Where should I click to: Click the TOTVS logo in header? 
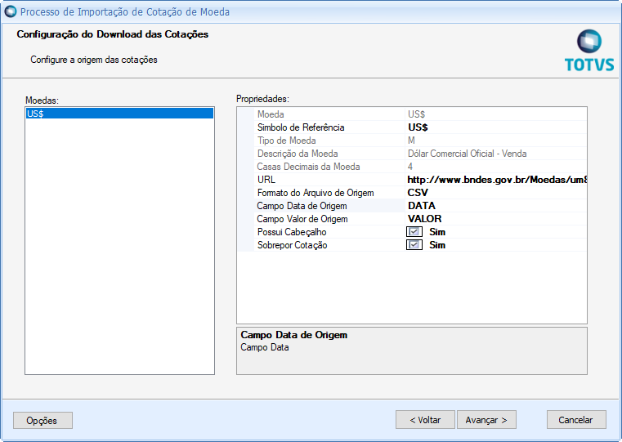pos(589,51)
